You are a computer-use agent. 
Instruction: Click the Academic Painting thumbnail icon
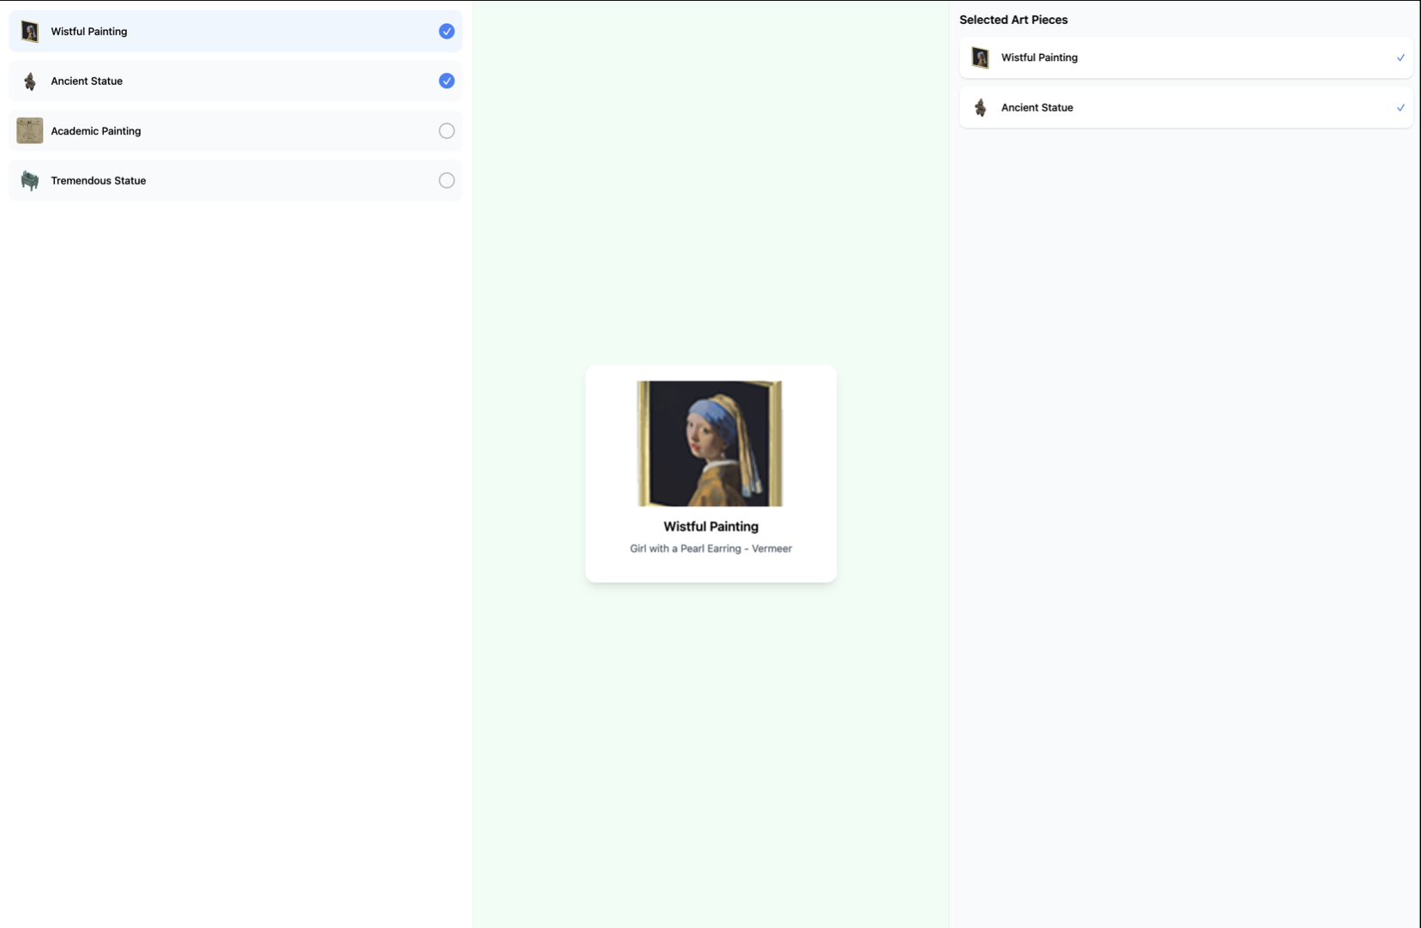pyautogui.click(x=29, y=130)
